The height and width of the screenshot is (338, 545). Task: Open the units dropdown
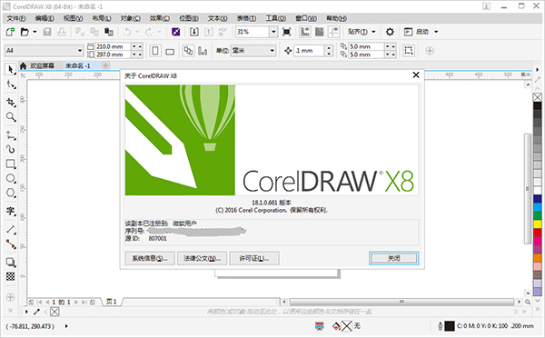[x=272, y=51]
